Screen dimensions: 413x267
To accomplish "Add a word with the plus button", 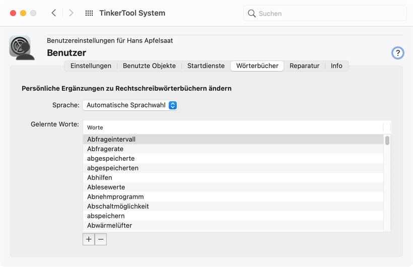I will point(89,239).
